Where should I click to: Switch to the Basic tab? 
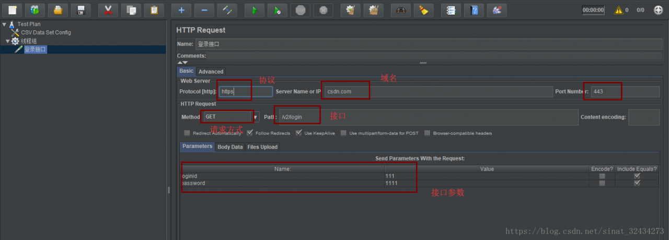(x=186, y=71)
